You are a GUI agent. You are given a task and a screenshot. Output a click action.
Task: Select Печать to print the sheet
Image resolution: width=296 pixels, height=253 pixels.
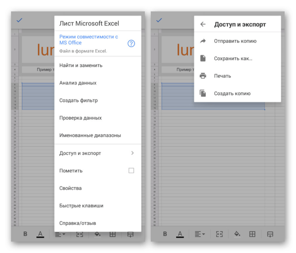[238, 76]
